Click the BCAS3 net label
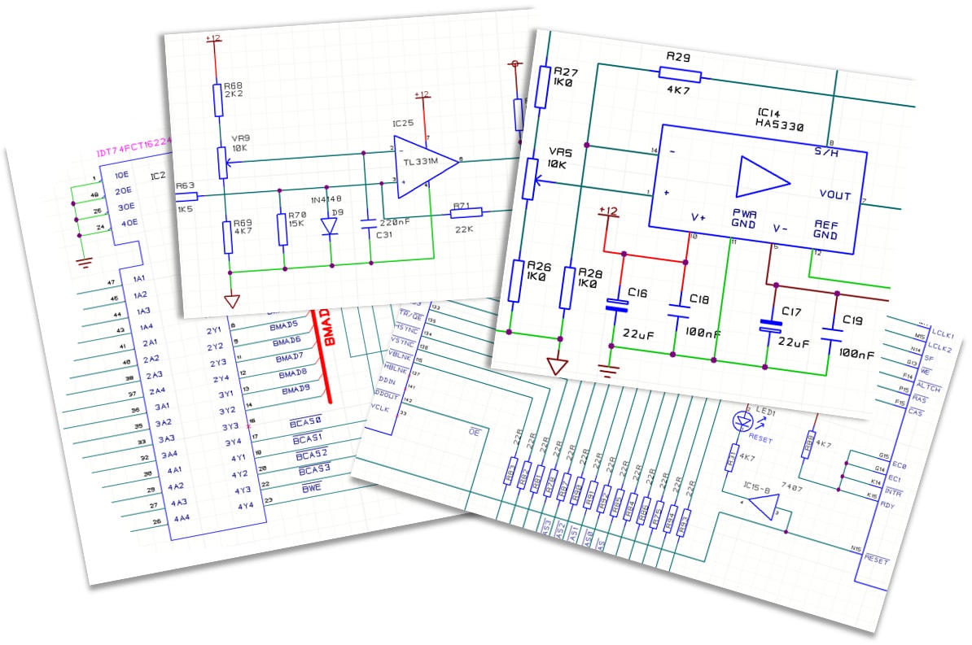Image resolution: width=972 pixels, height=645 pixels. [x=315, y=469]
